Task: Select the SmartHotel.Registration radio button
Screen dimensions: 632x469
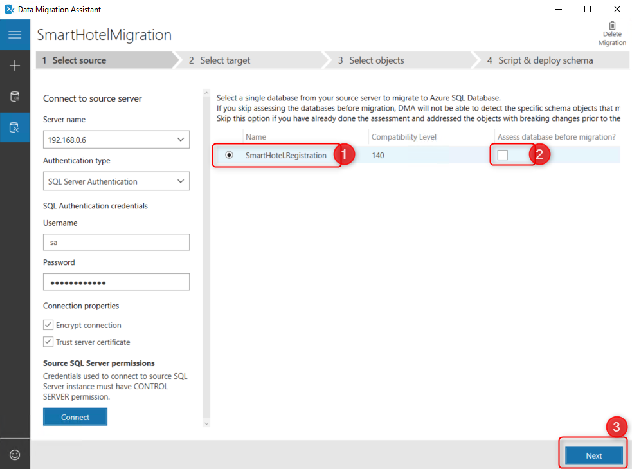Action: point(229,155)
